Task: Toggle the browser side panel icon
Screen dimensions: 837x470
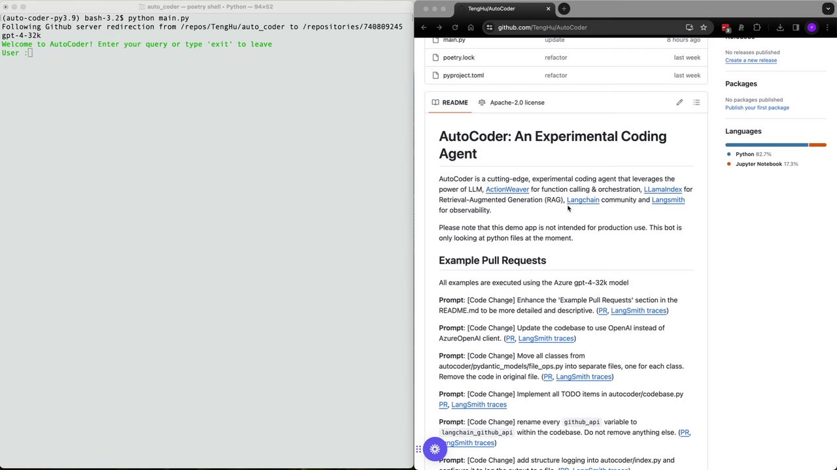Action: pos(796,27)
